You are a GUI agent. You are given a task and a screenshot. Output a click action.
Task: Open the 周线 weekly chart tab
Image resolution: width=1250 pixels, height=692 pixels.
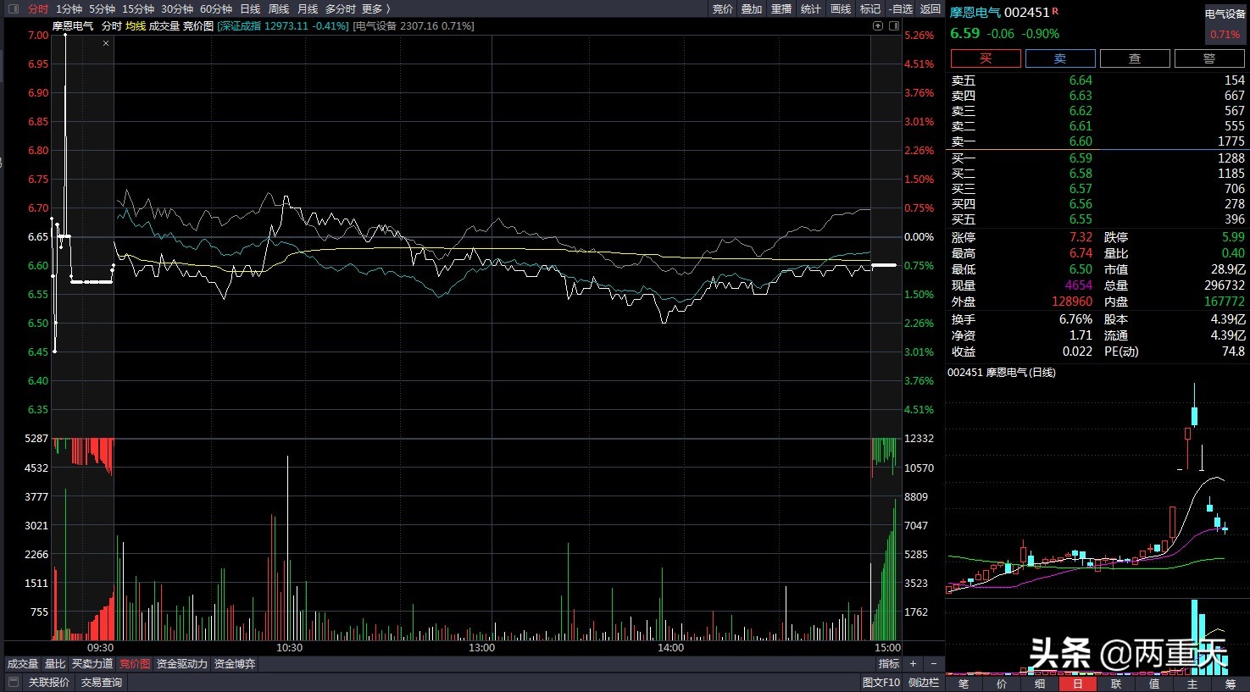[279, 8]
